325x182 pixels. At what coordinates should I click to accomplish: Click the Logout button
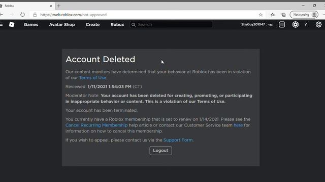[x=160, y=151]
